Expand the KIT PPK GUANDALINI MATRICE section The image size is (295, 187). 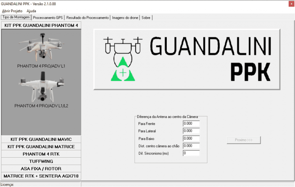(41, 147)
